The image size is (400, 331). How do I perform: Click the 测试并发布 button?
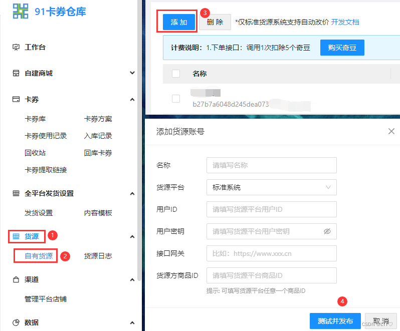pos(335,321)
